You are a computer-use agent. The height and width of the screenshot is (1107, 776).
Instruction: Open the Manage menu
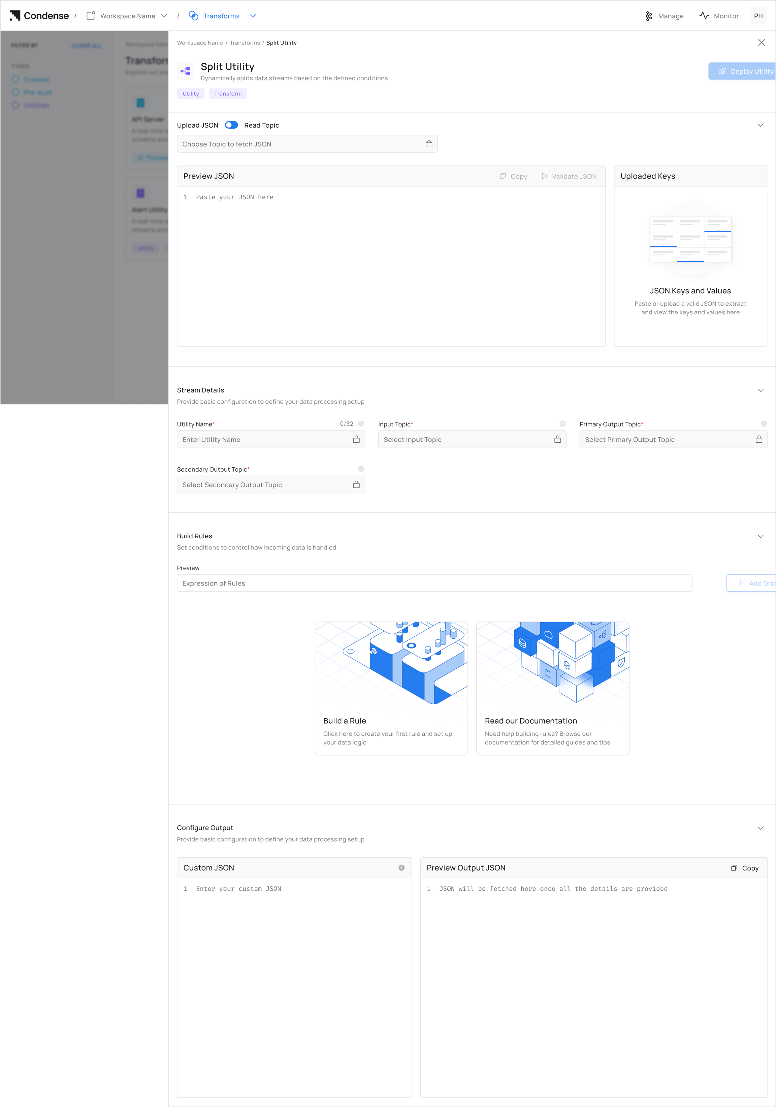665,16
